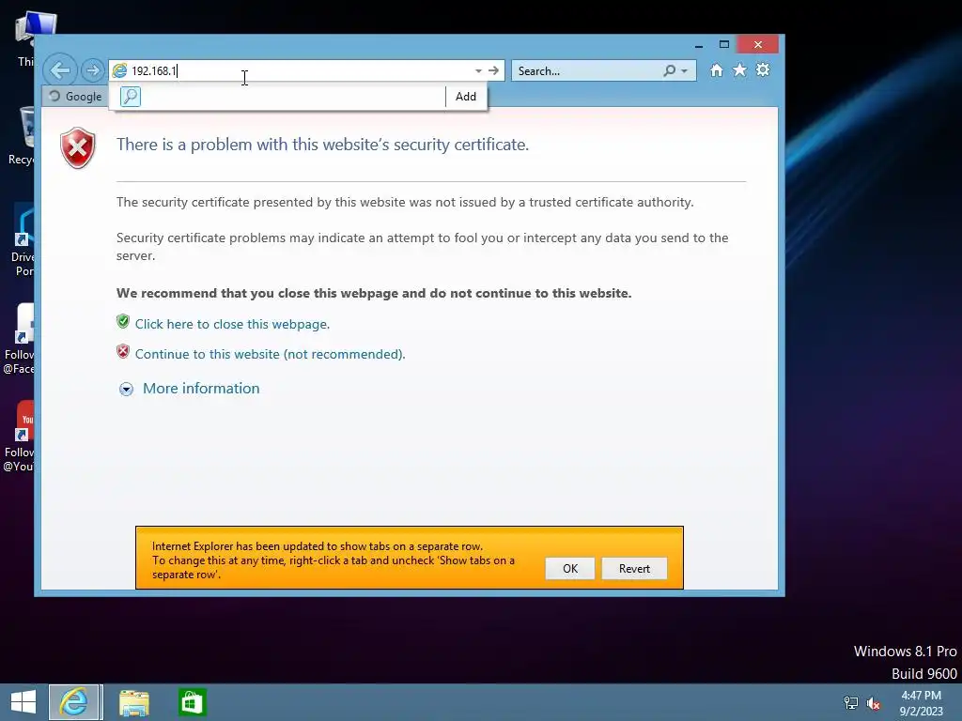This screenshot has width=962, height=721.
Task: Select the Follow @Facebook desktop shortcut
Action: (19, 339)
